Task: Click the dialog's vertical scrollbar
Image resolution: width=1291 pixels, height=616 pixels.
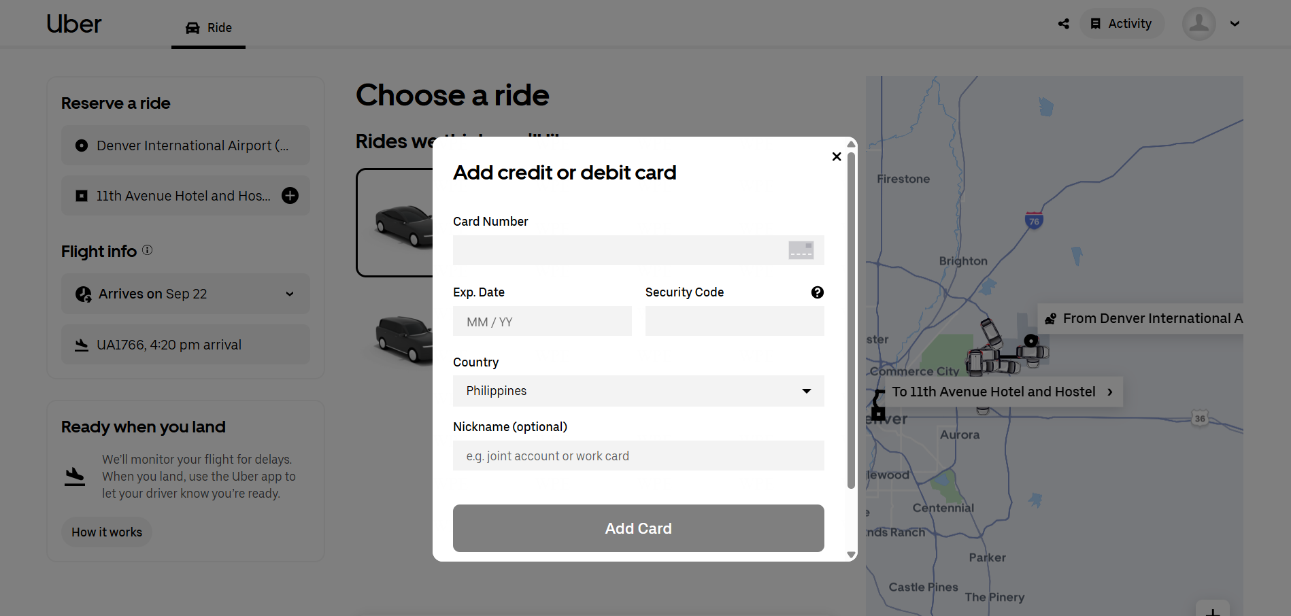Action: (851, 320)
